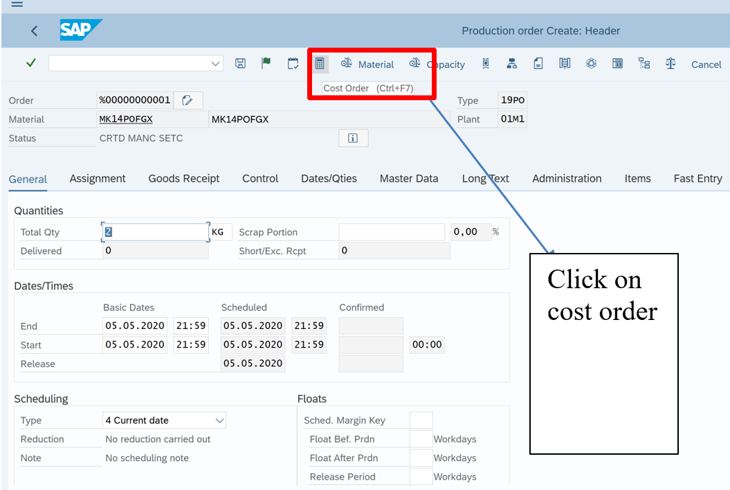Expand the command field dropdown arrow
This screenshot has height=490, width=730.
(215, 64)
